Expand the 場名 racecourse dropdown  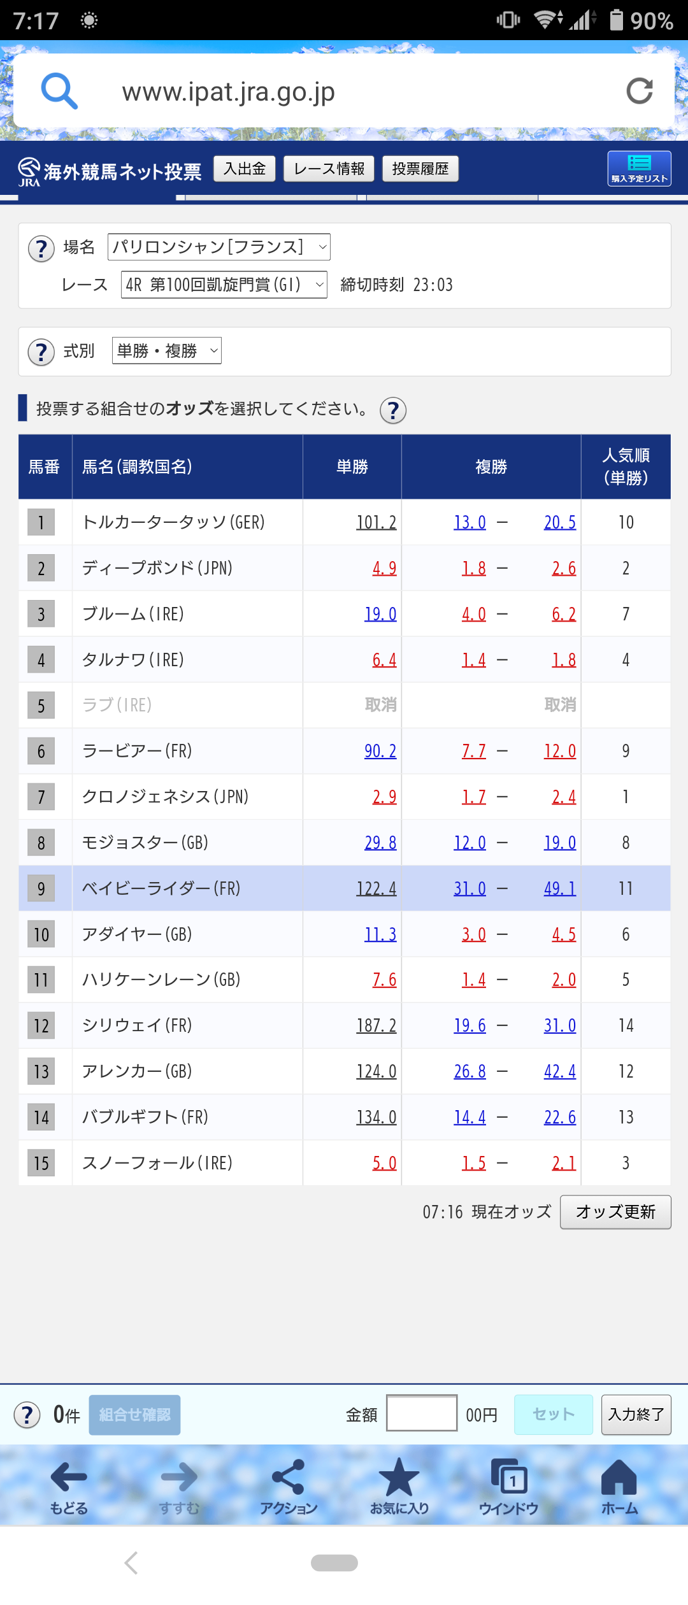219,247
